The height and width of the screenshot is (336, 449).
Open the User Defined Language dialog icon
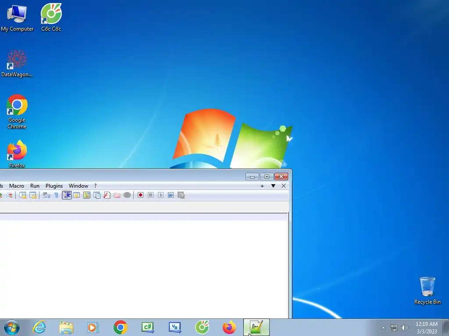(76, 195)
